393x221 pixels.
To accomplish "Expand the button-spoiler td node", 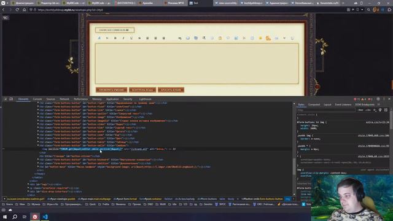I will pos(38,114).
